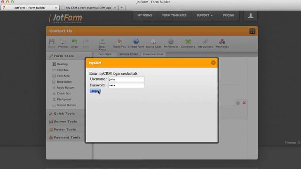Click the Redo toolbar icon
Image resolution: width=301 pixels, height=169 pixels.
[86, 43]
